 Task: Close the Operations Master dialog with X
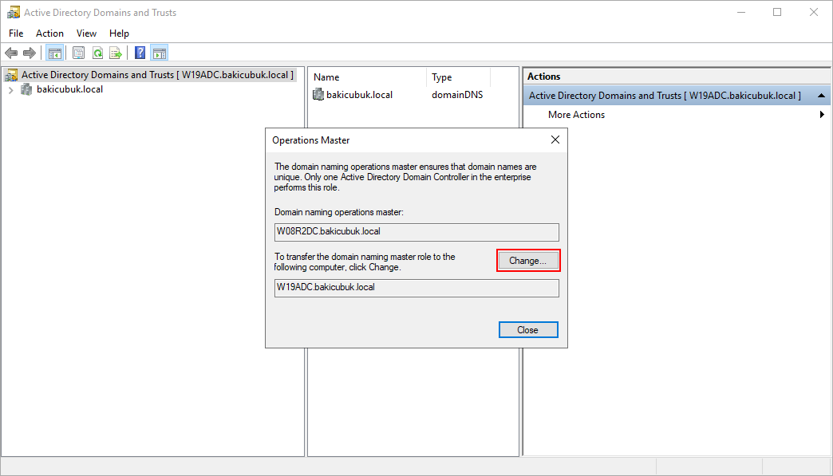pyautogui.click(x=555, y=140)
